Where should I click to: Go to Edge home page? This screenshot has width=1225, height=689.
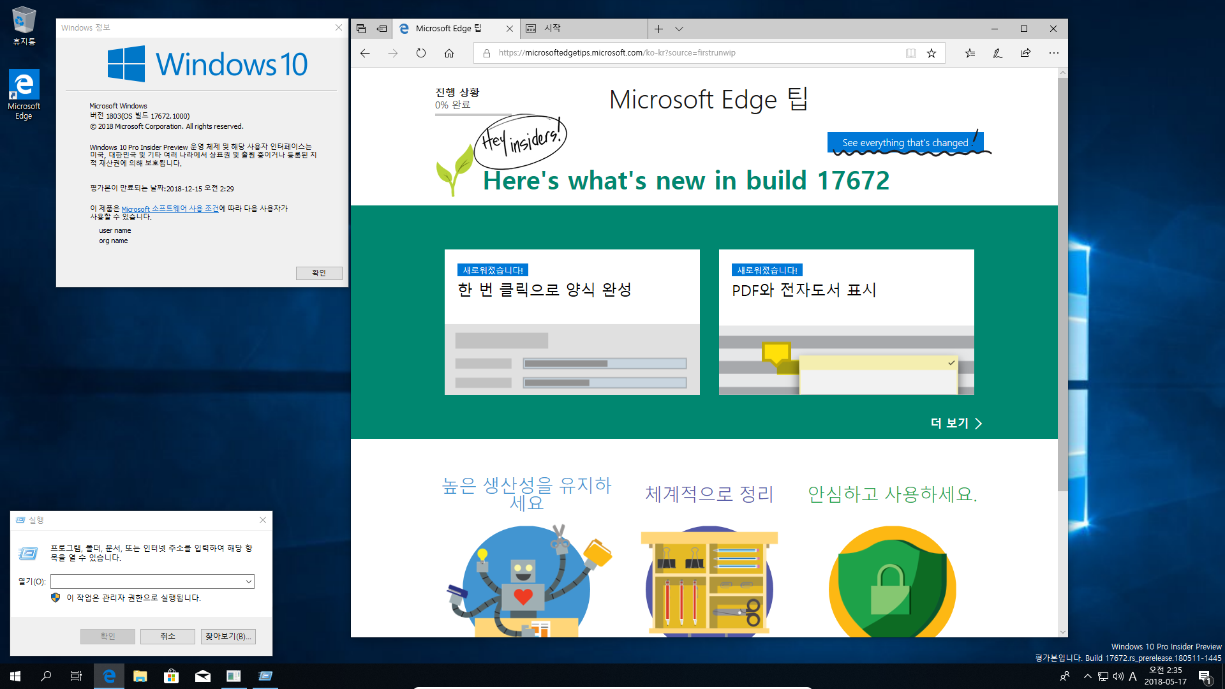pyautogui.click(x=449, y=53)
